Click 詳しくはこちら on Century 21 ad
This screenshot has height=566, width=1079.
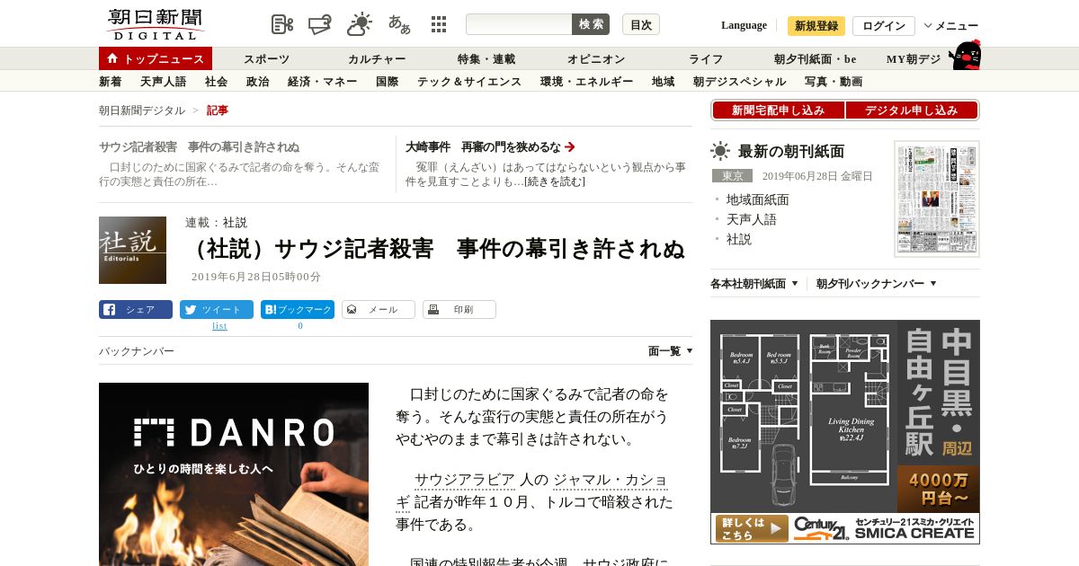pyautogui.click(x=751, y=528)
